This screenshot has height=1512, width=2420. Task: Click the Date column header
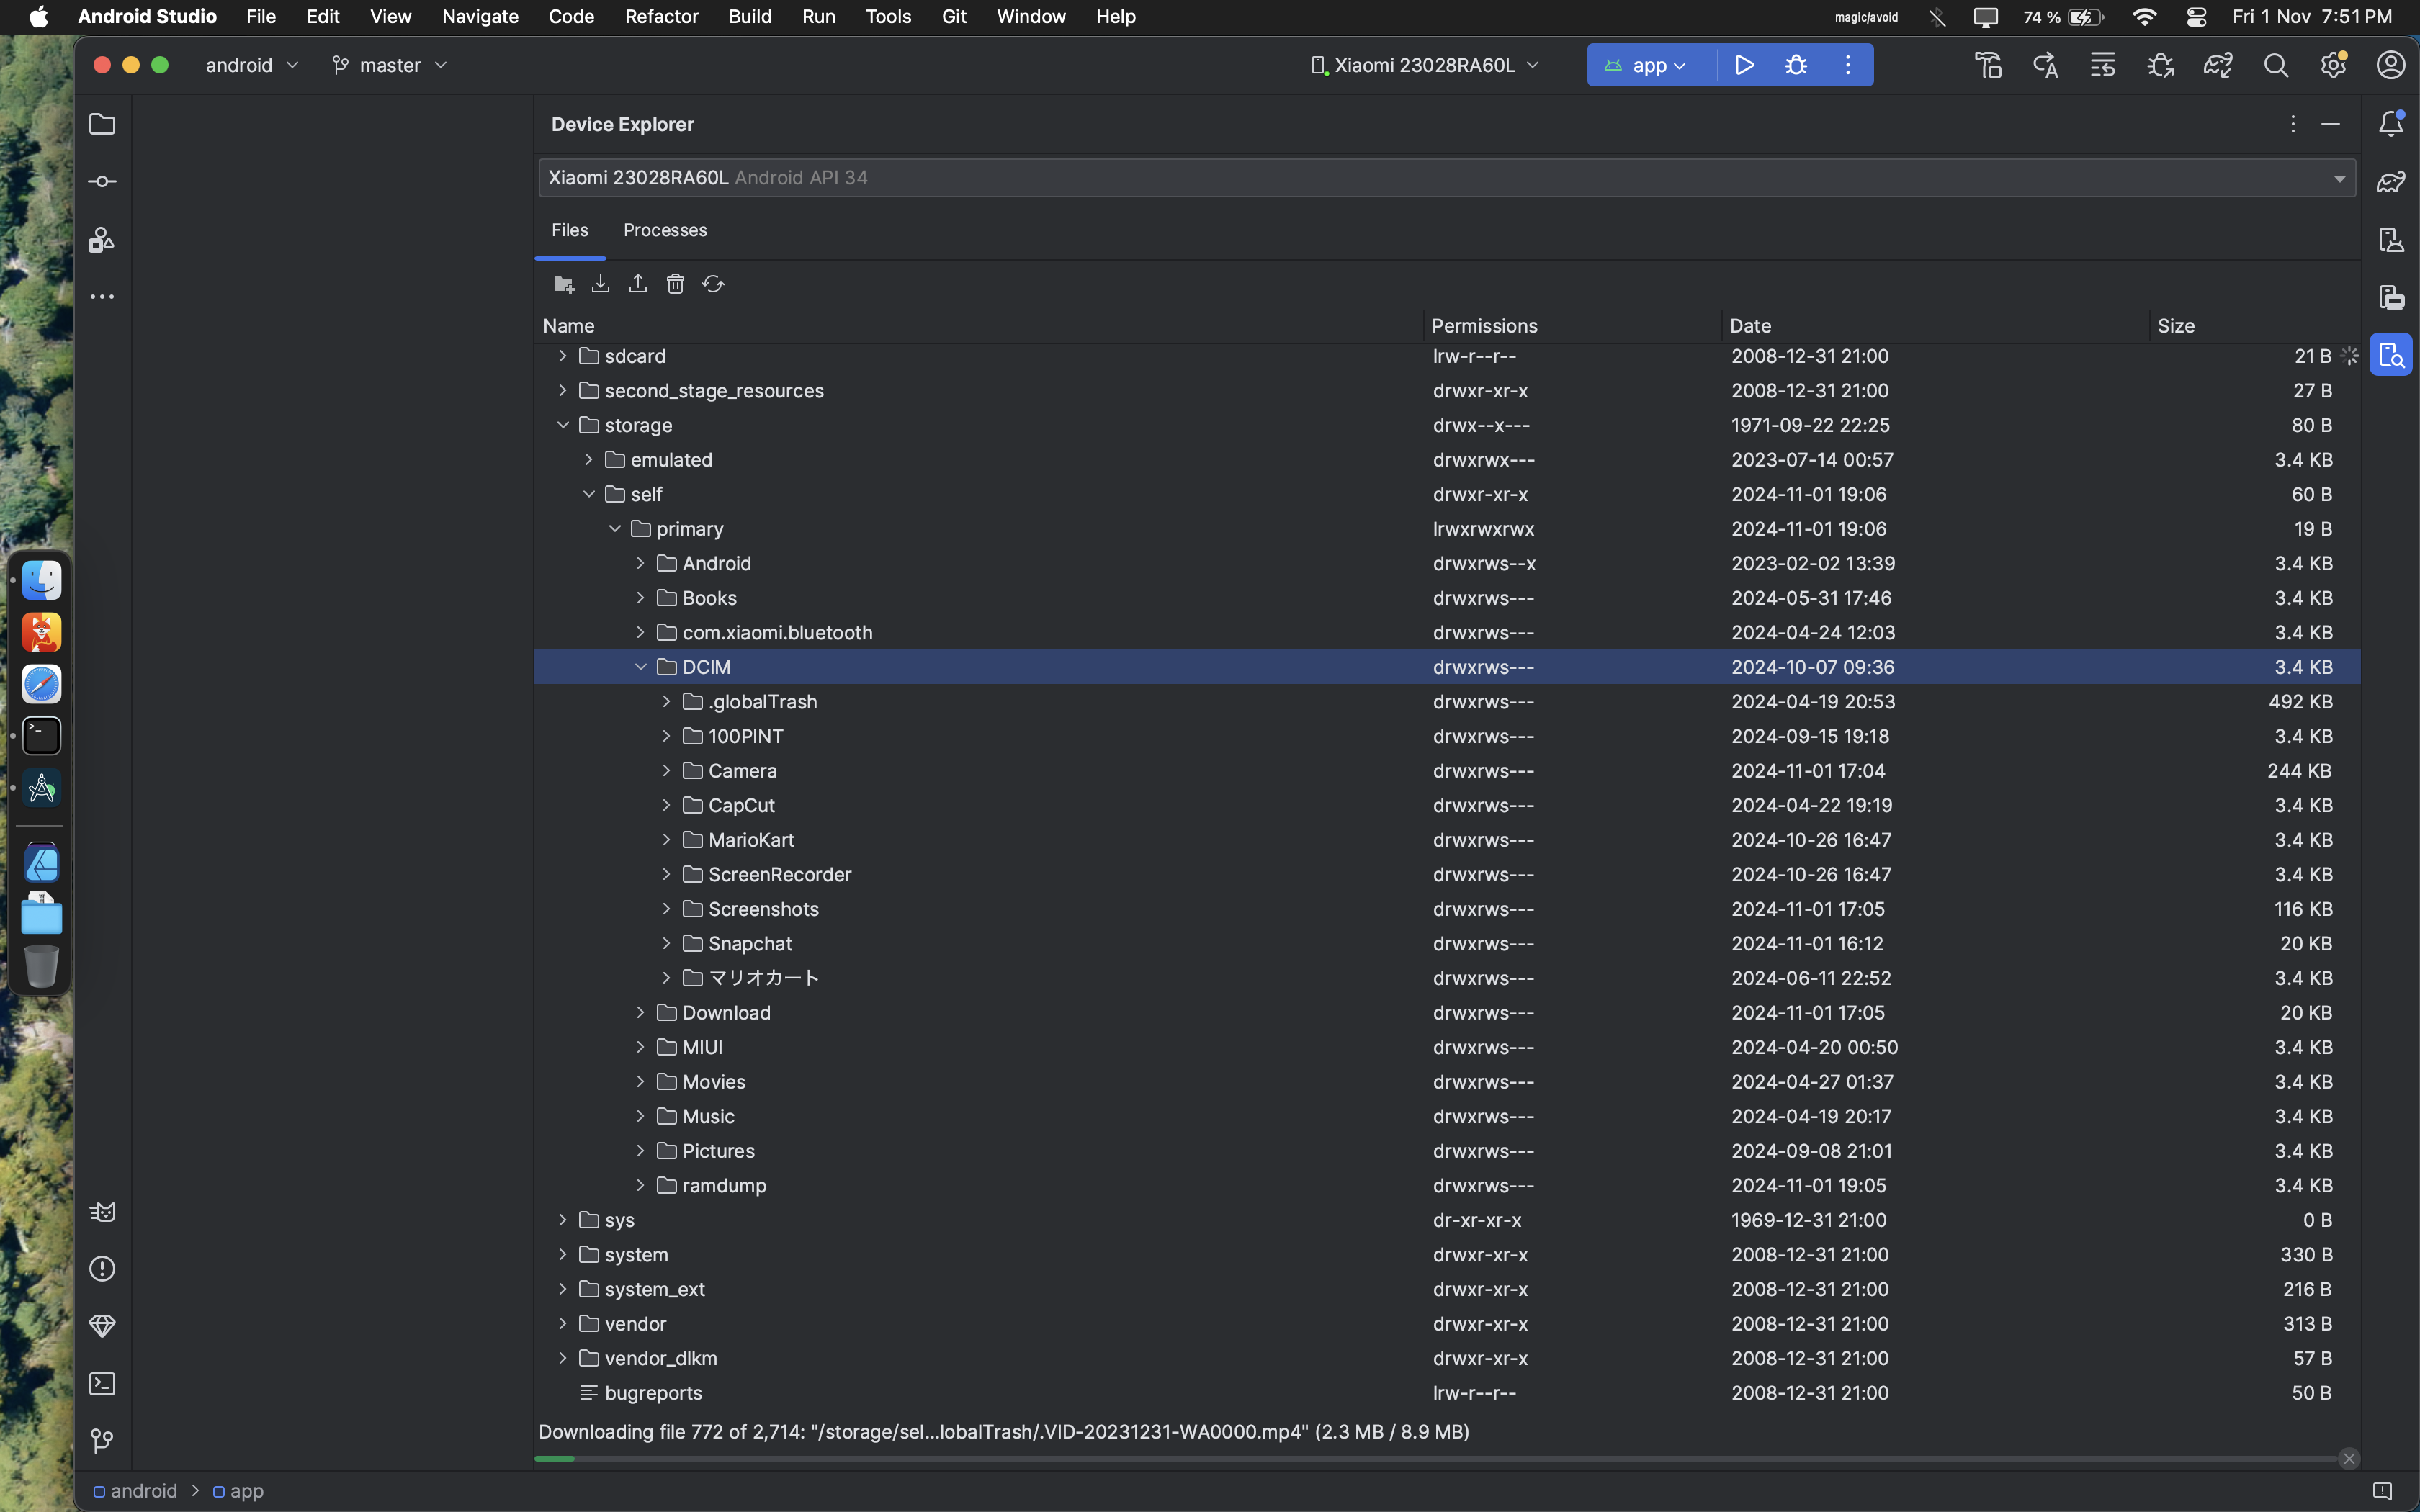tap(1935, 326)
